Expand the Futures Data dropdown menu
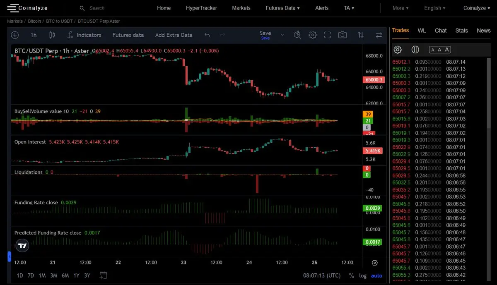Image resolution: width=497 pixels, height=285 pixels. (282, 8)
